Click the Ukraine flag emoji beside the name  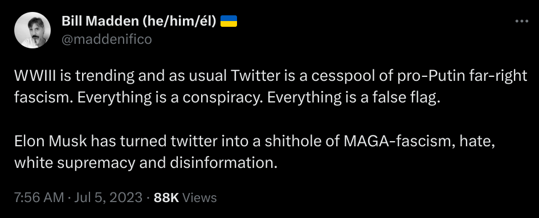[228, 21]
